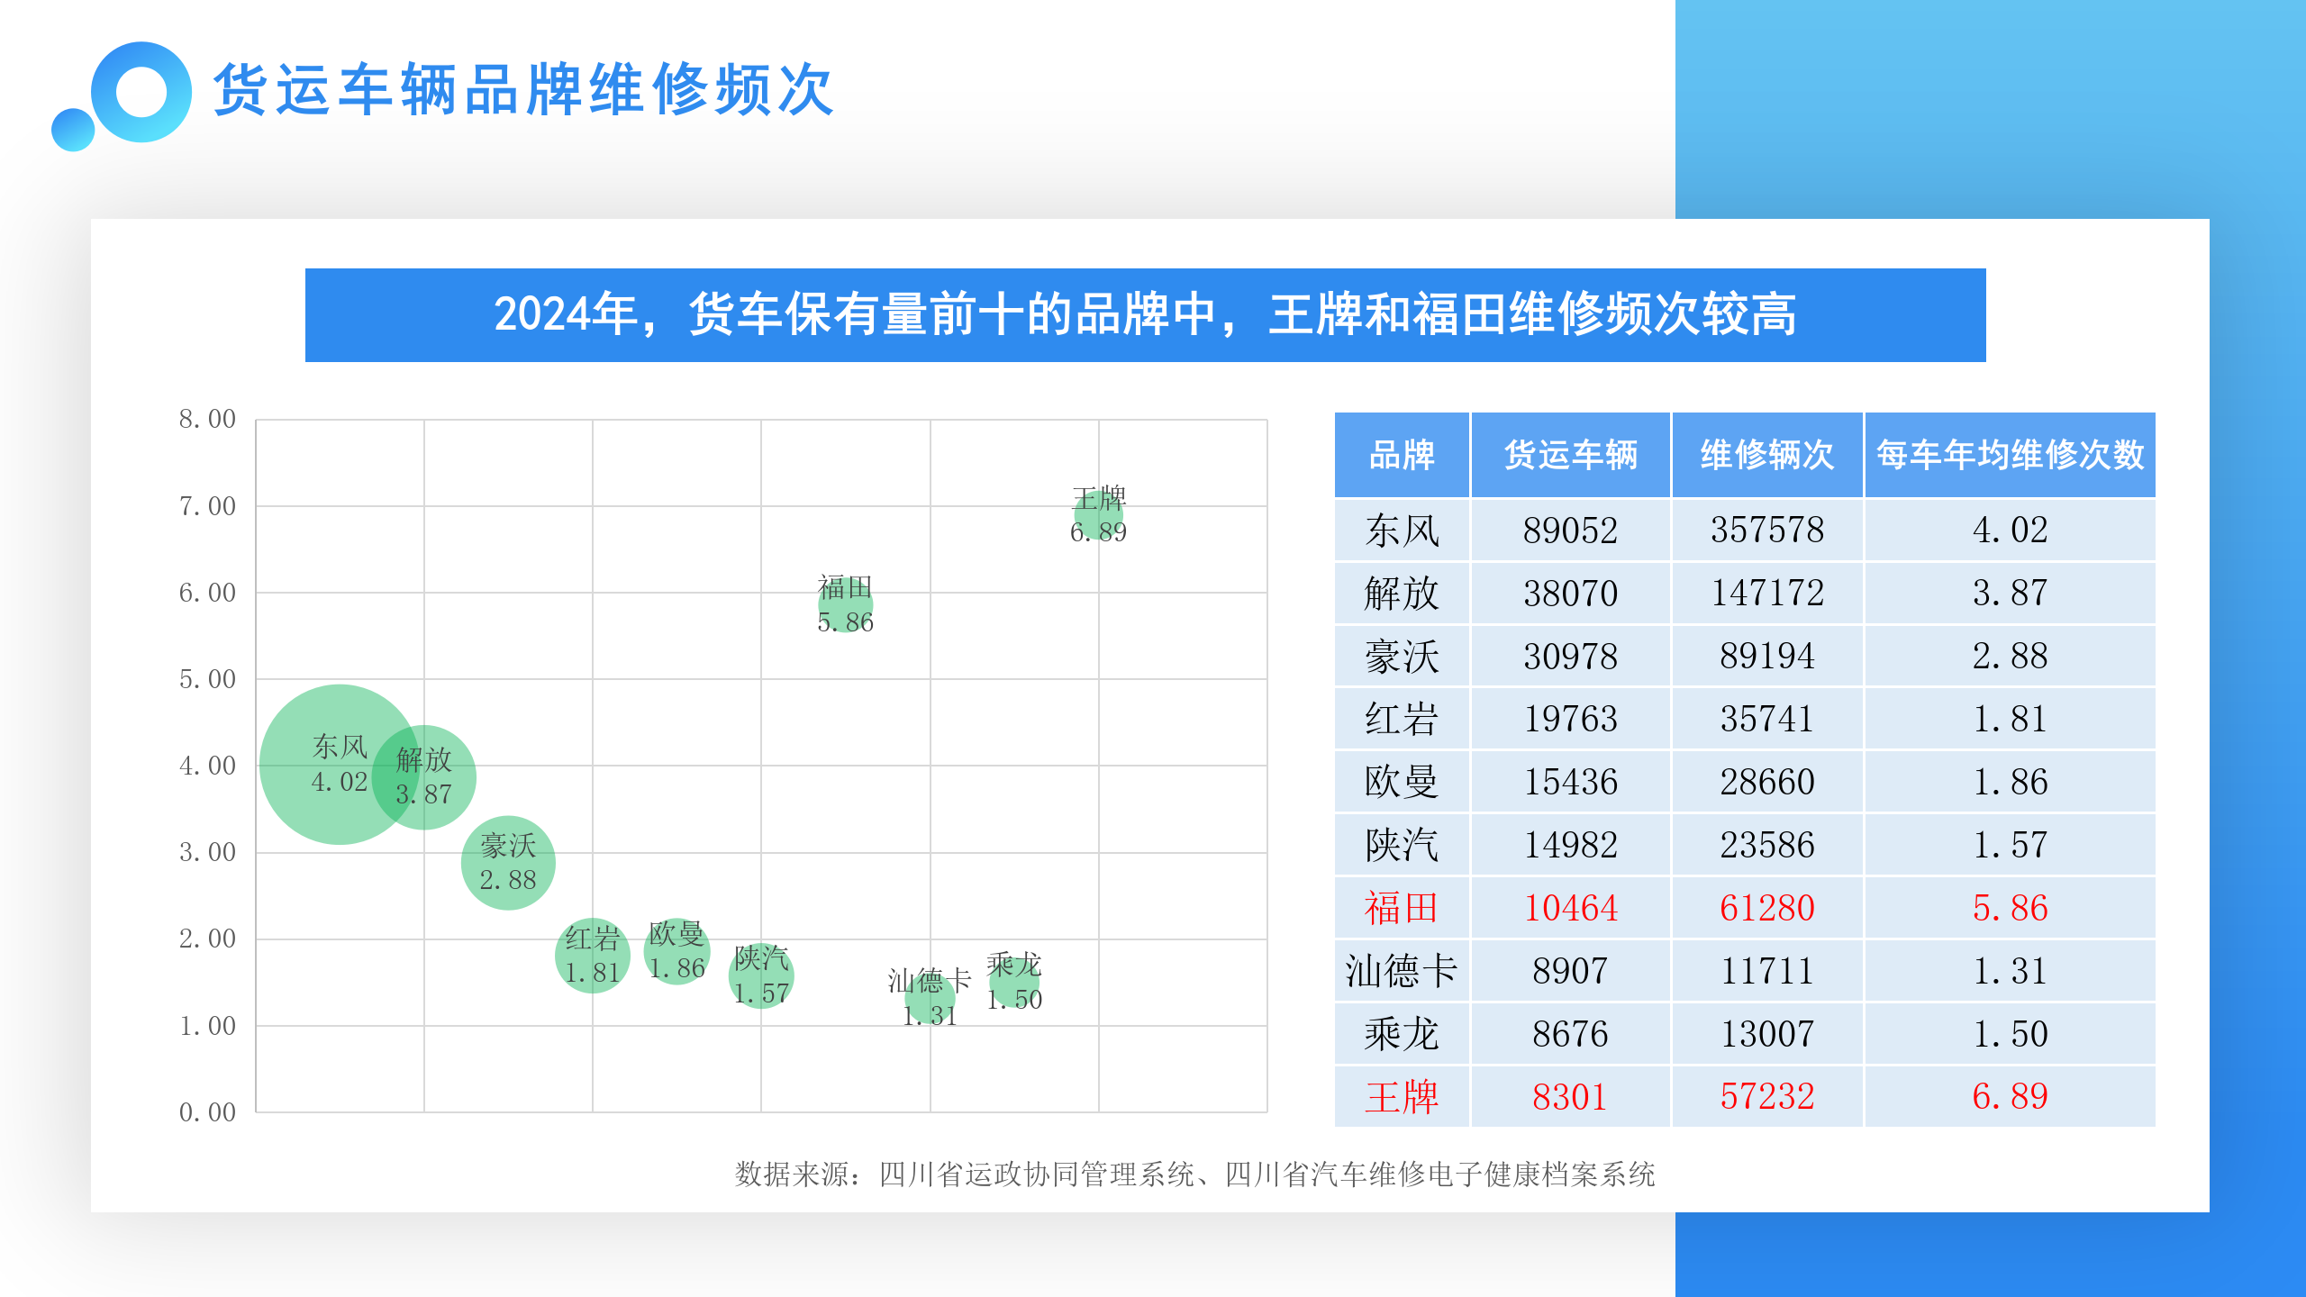
Task: Click the red 福田 brand cell in the table
Action: pos(1402,908)
